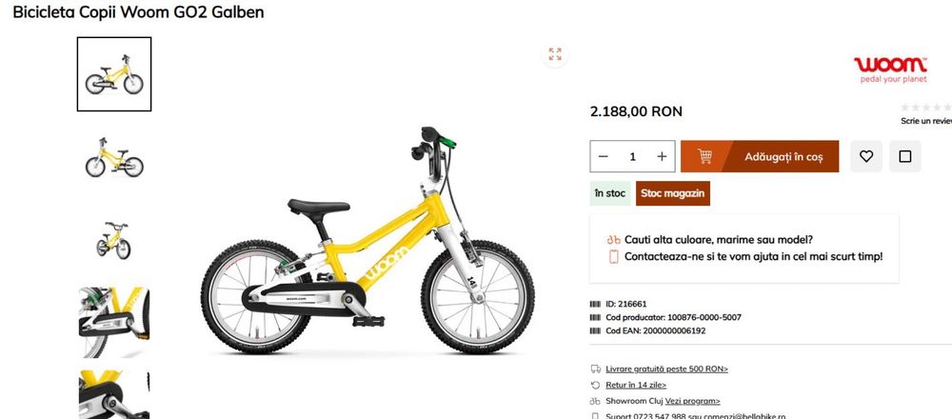Click the Stoc magazin badge
The height and width of the screenshot is (419, 952).
(x=673, y=193)
